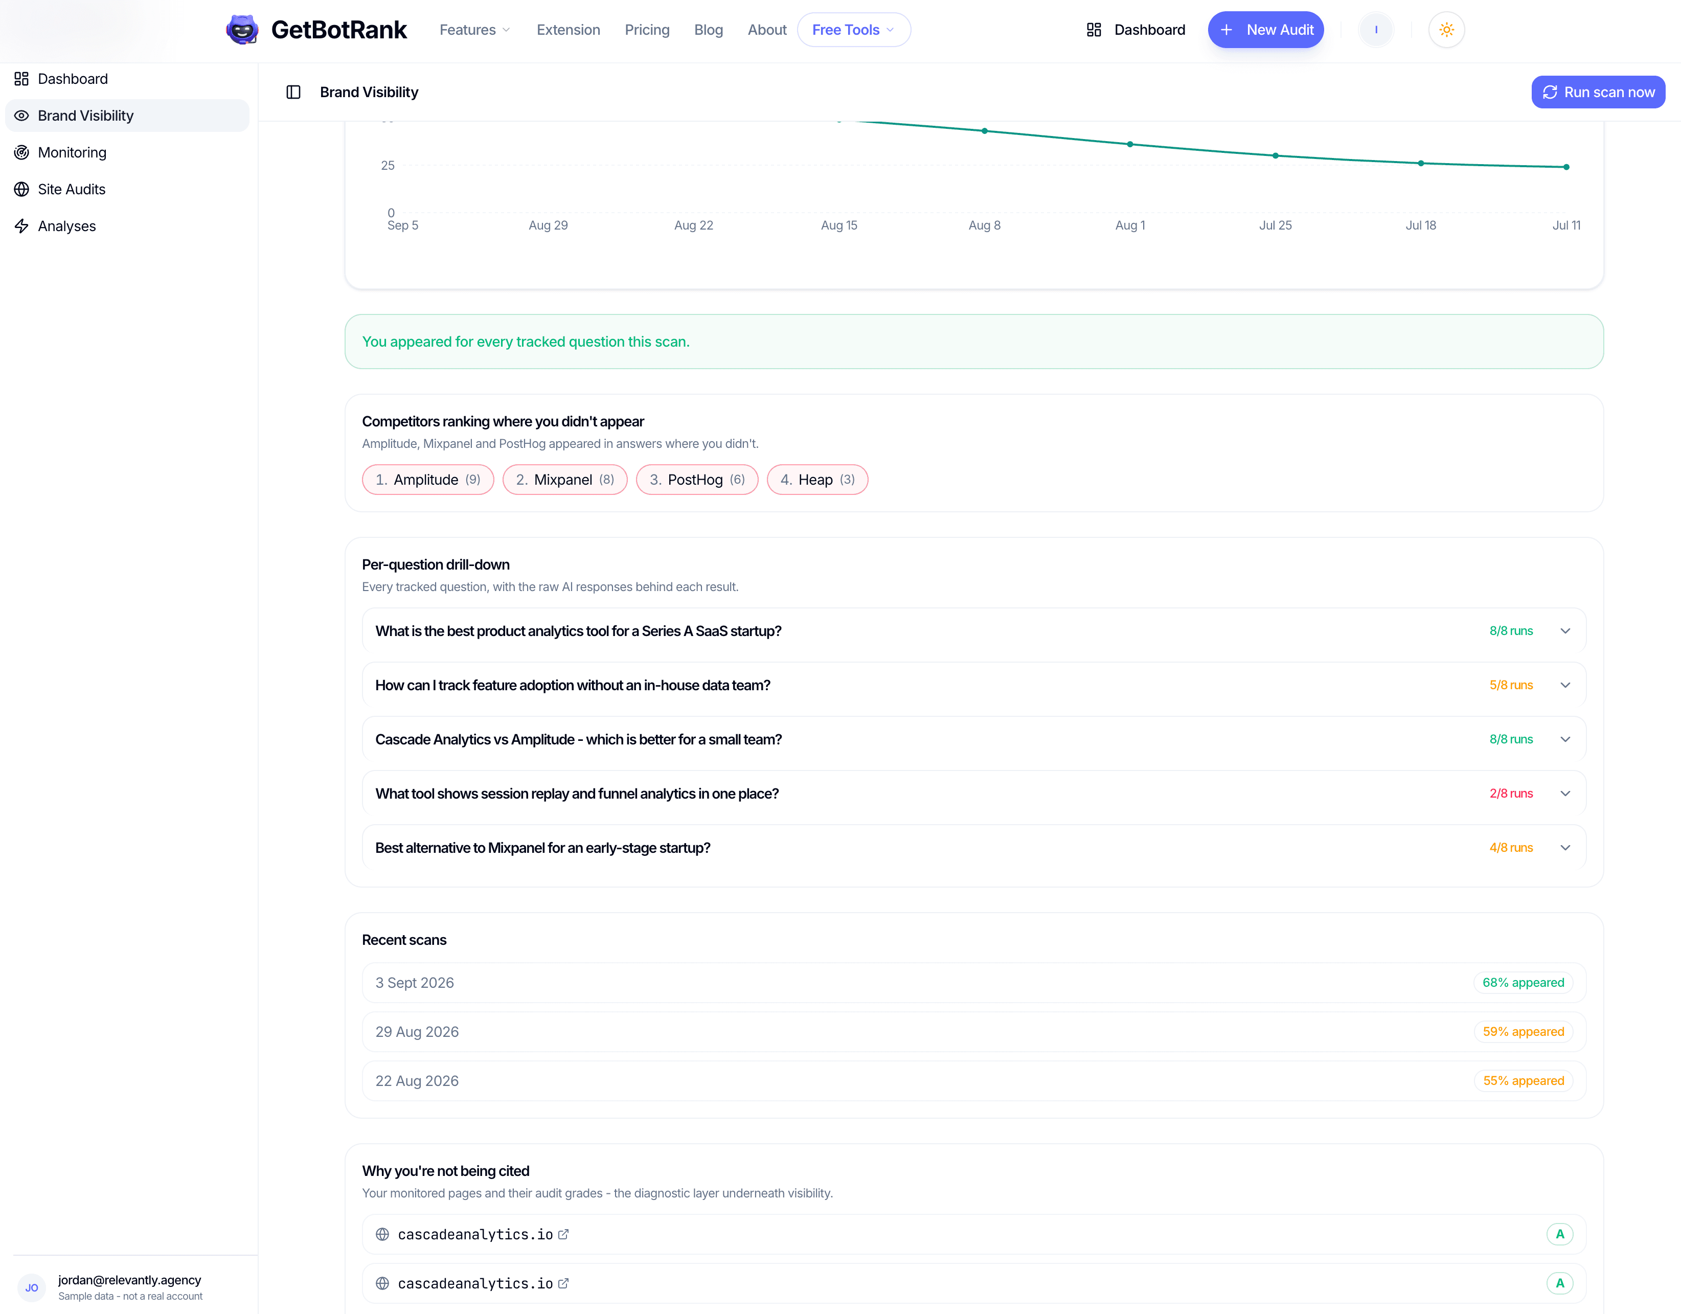Click the Jul 18 chart data point
The height and width of the screenshot is (1314, 1681).
tap(1421, 163)
